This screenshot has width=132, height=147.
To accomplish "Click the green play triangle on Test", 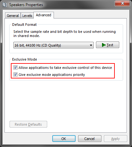I will coord(104,45).
